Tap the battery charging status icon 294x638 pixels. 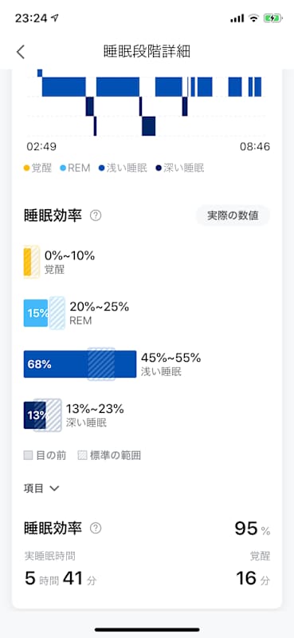[272, 18]
